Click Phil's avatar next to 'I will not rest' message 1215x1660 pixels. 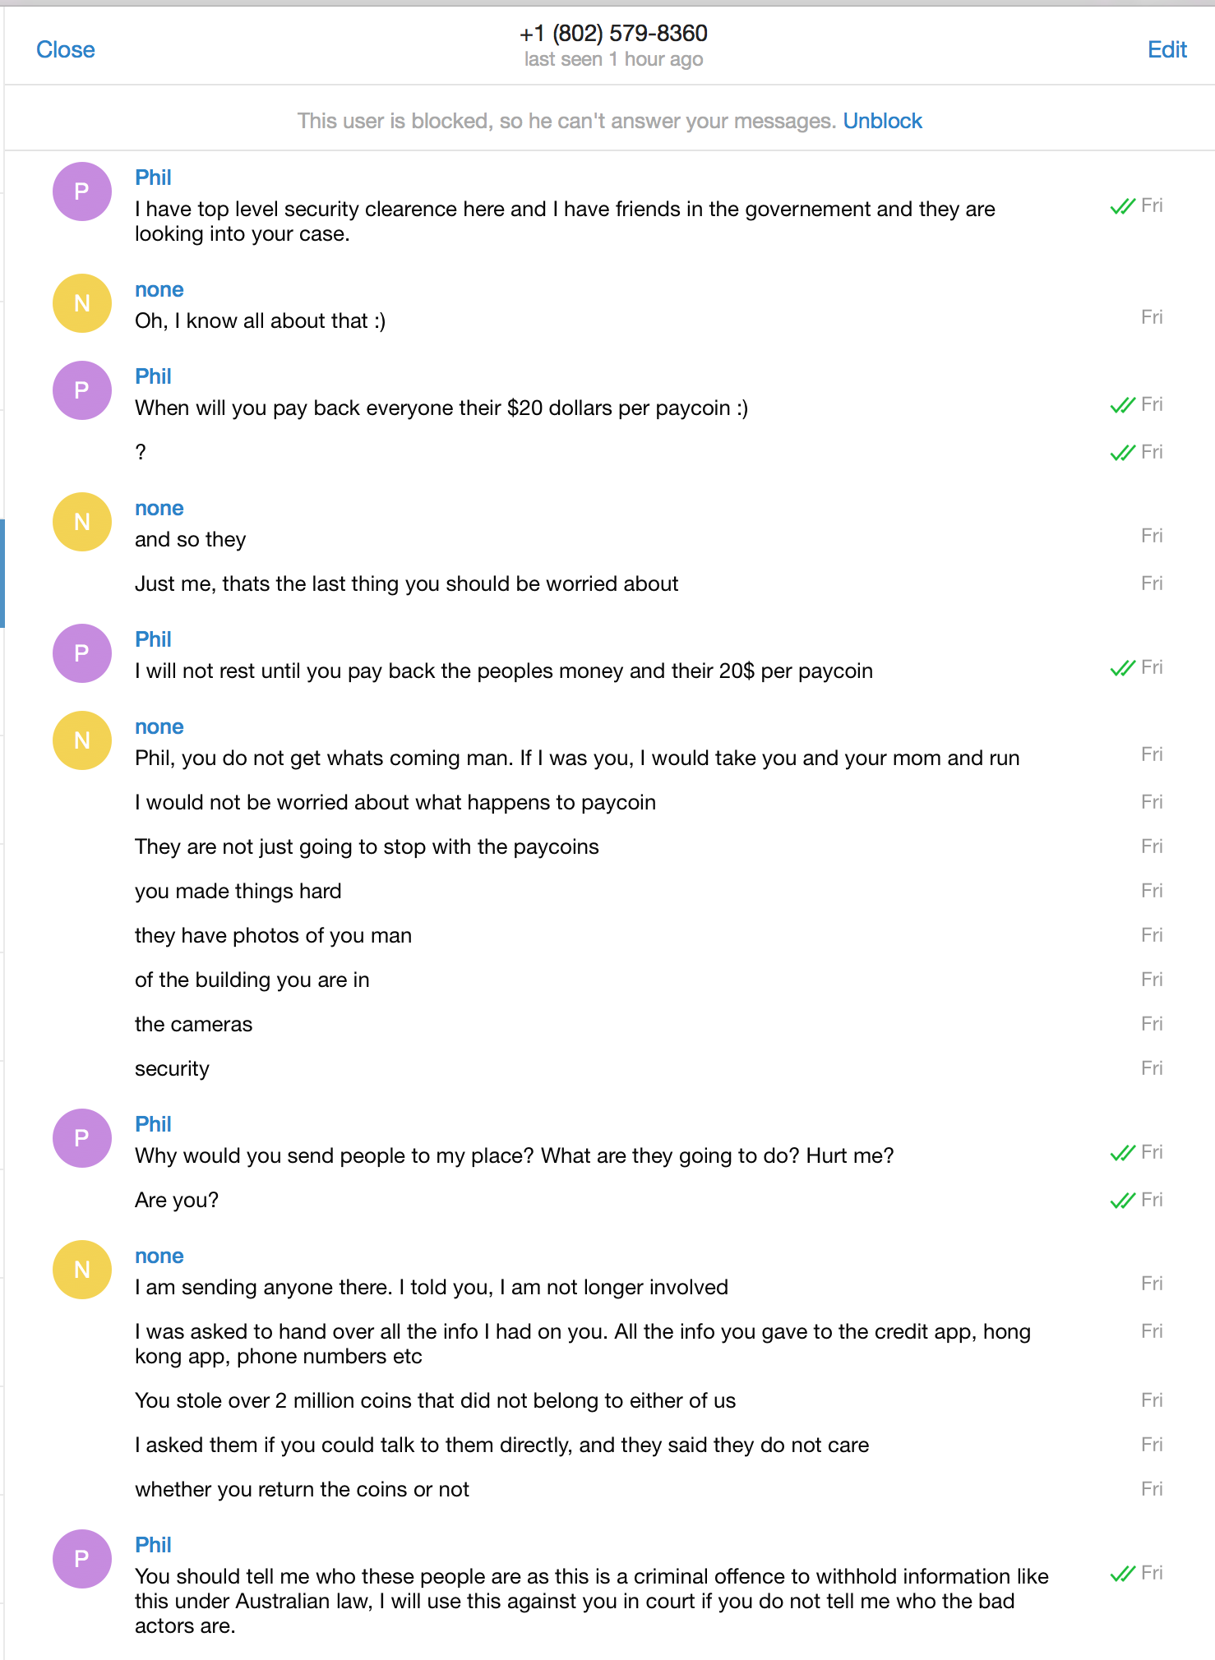click(82, 653)
